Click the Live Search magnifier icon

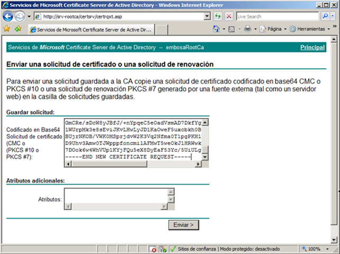point(325,16)
